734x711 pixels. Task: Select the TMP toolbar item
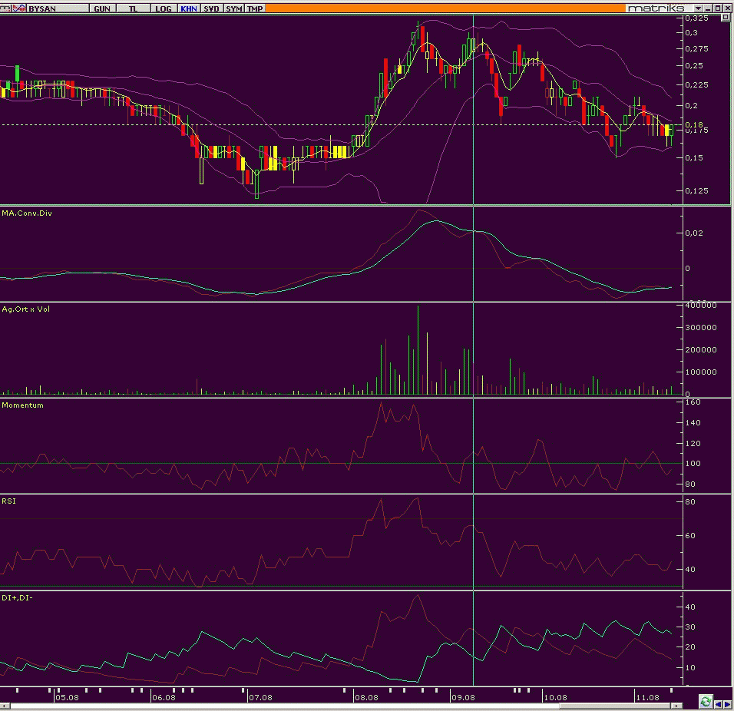pyautogui.click(x=255, y=8)
